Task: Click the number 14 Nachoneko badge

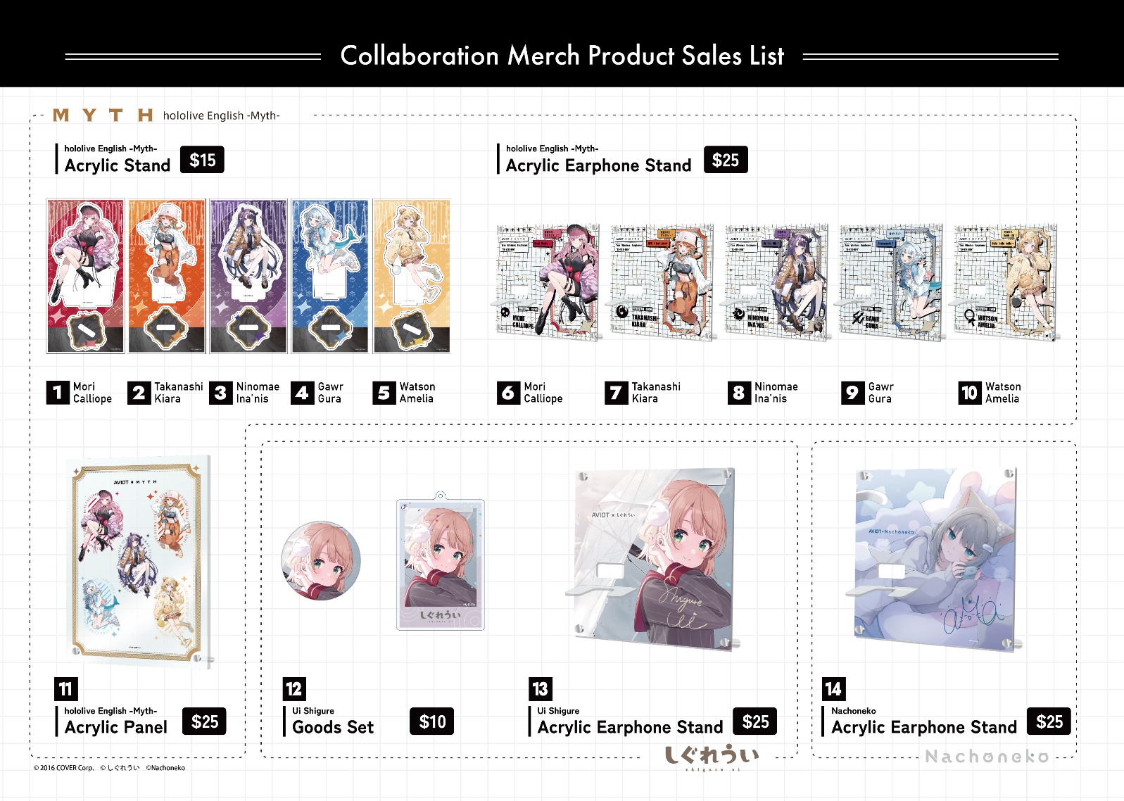Action: 833,688
